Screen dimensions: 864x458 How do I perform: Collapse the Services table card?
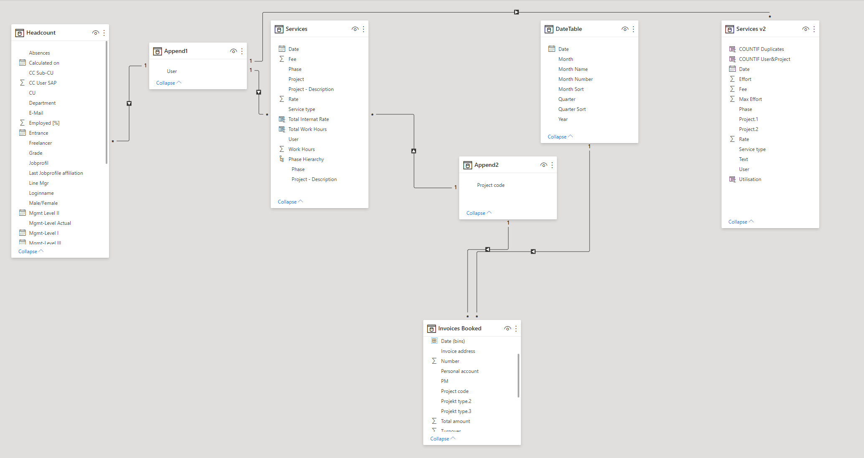tap(290, 202)
